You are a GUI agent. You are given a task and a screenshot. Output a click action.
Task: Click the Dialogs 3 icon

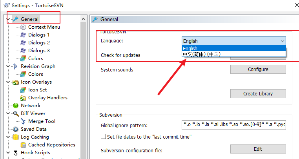coord(23,51)
